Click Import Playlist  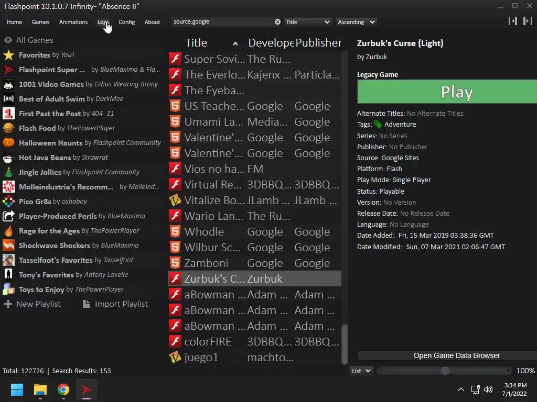click(115, 304)
